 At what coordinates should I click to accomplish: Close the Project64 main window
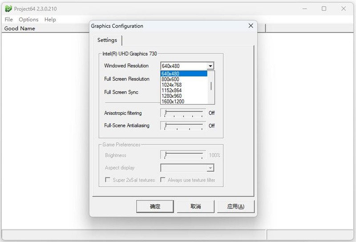point(344,8)
